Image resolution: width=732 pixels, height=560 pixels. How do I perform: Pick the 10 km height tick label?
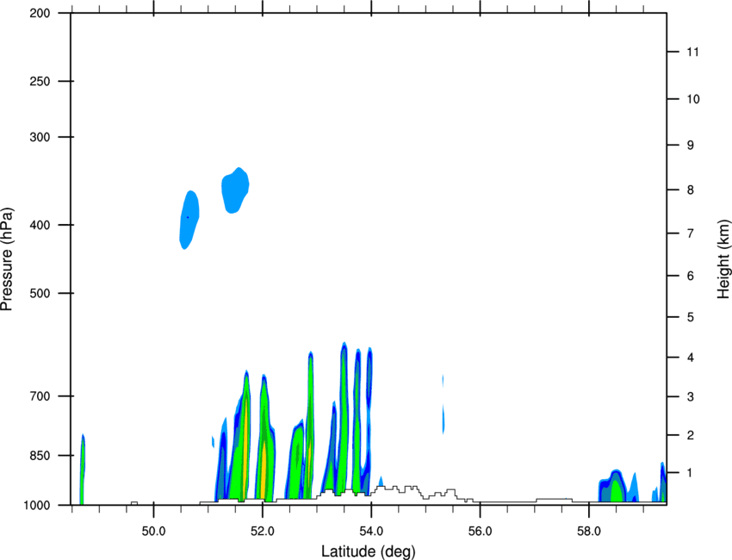pos(692,99)
